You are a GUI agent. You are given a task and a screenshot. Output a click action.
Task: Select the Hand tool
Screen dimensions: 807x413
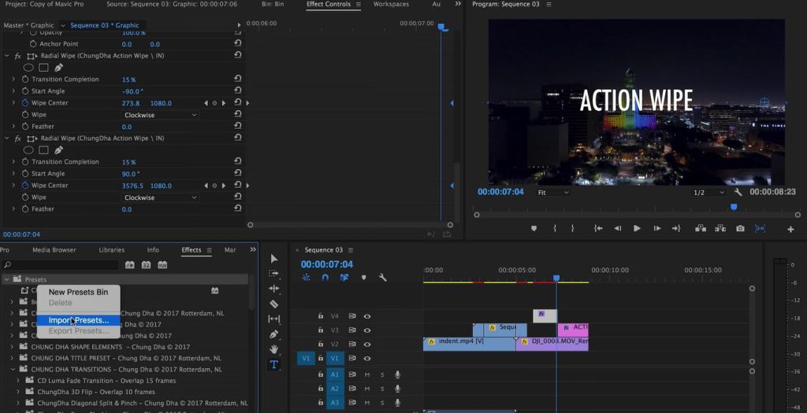tap(273, 349)
